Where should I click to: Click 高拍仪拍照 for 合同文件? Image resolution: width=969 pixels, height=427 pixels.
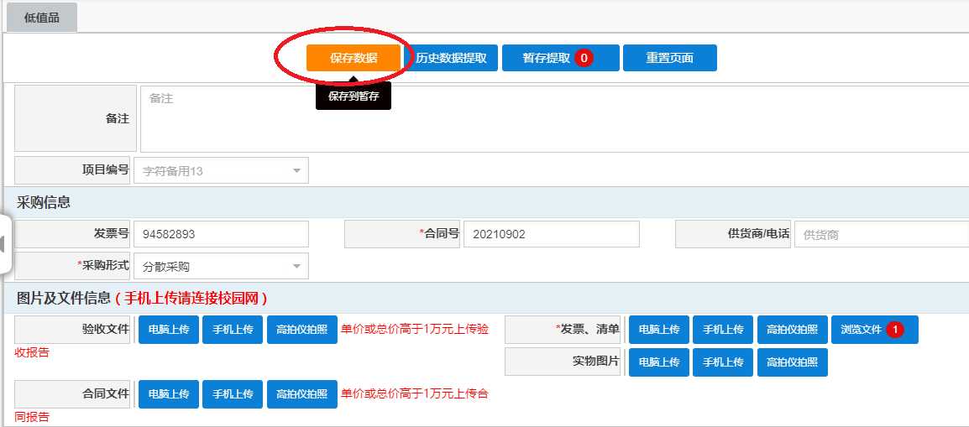point(301,394)
